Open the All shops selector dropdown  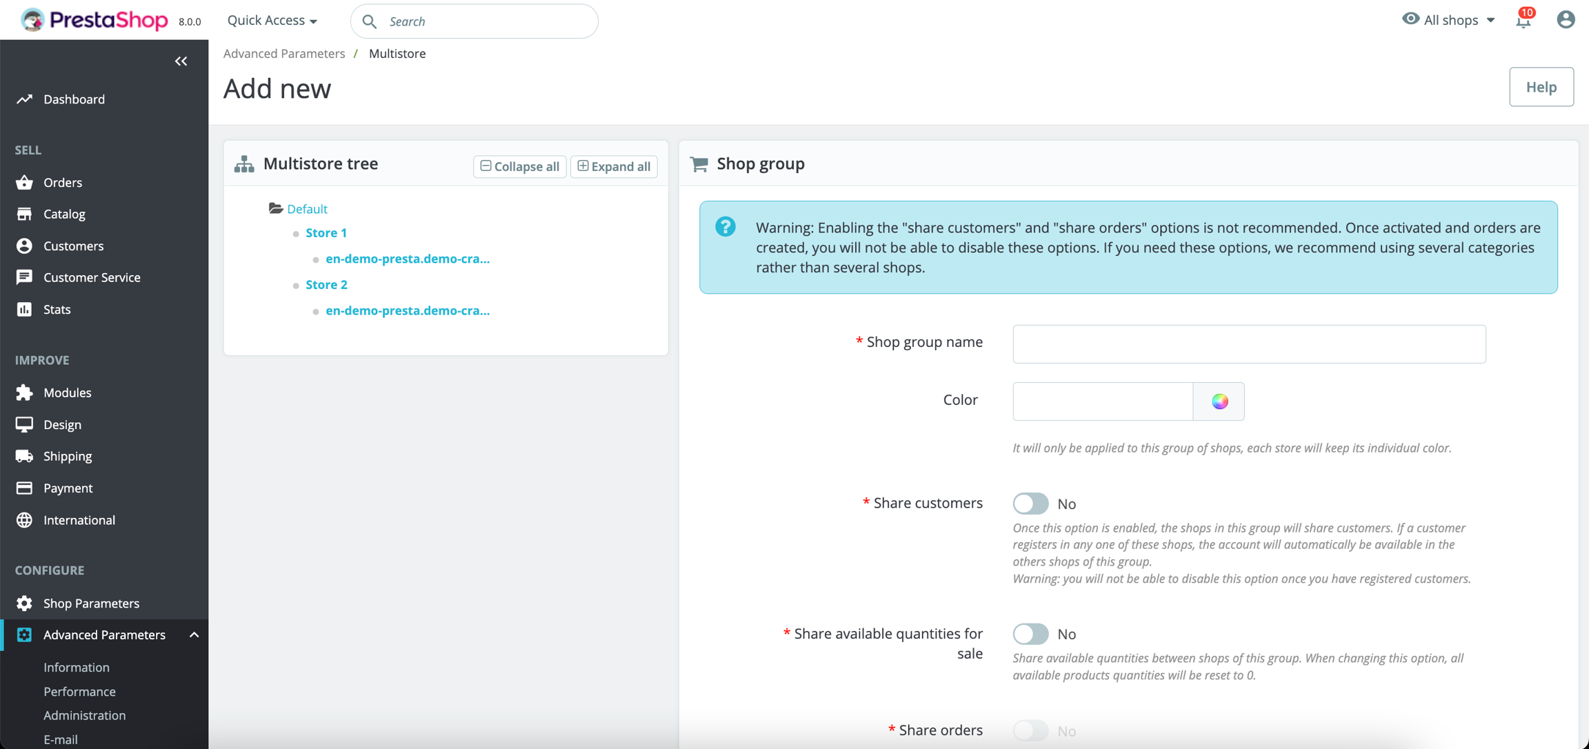pyautogui.click(x=1448, y=20)
